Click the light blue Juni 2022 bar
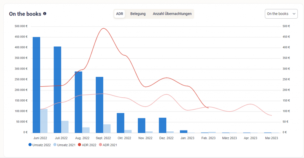The image size is (304, 158). click(x=44, y=121)
